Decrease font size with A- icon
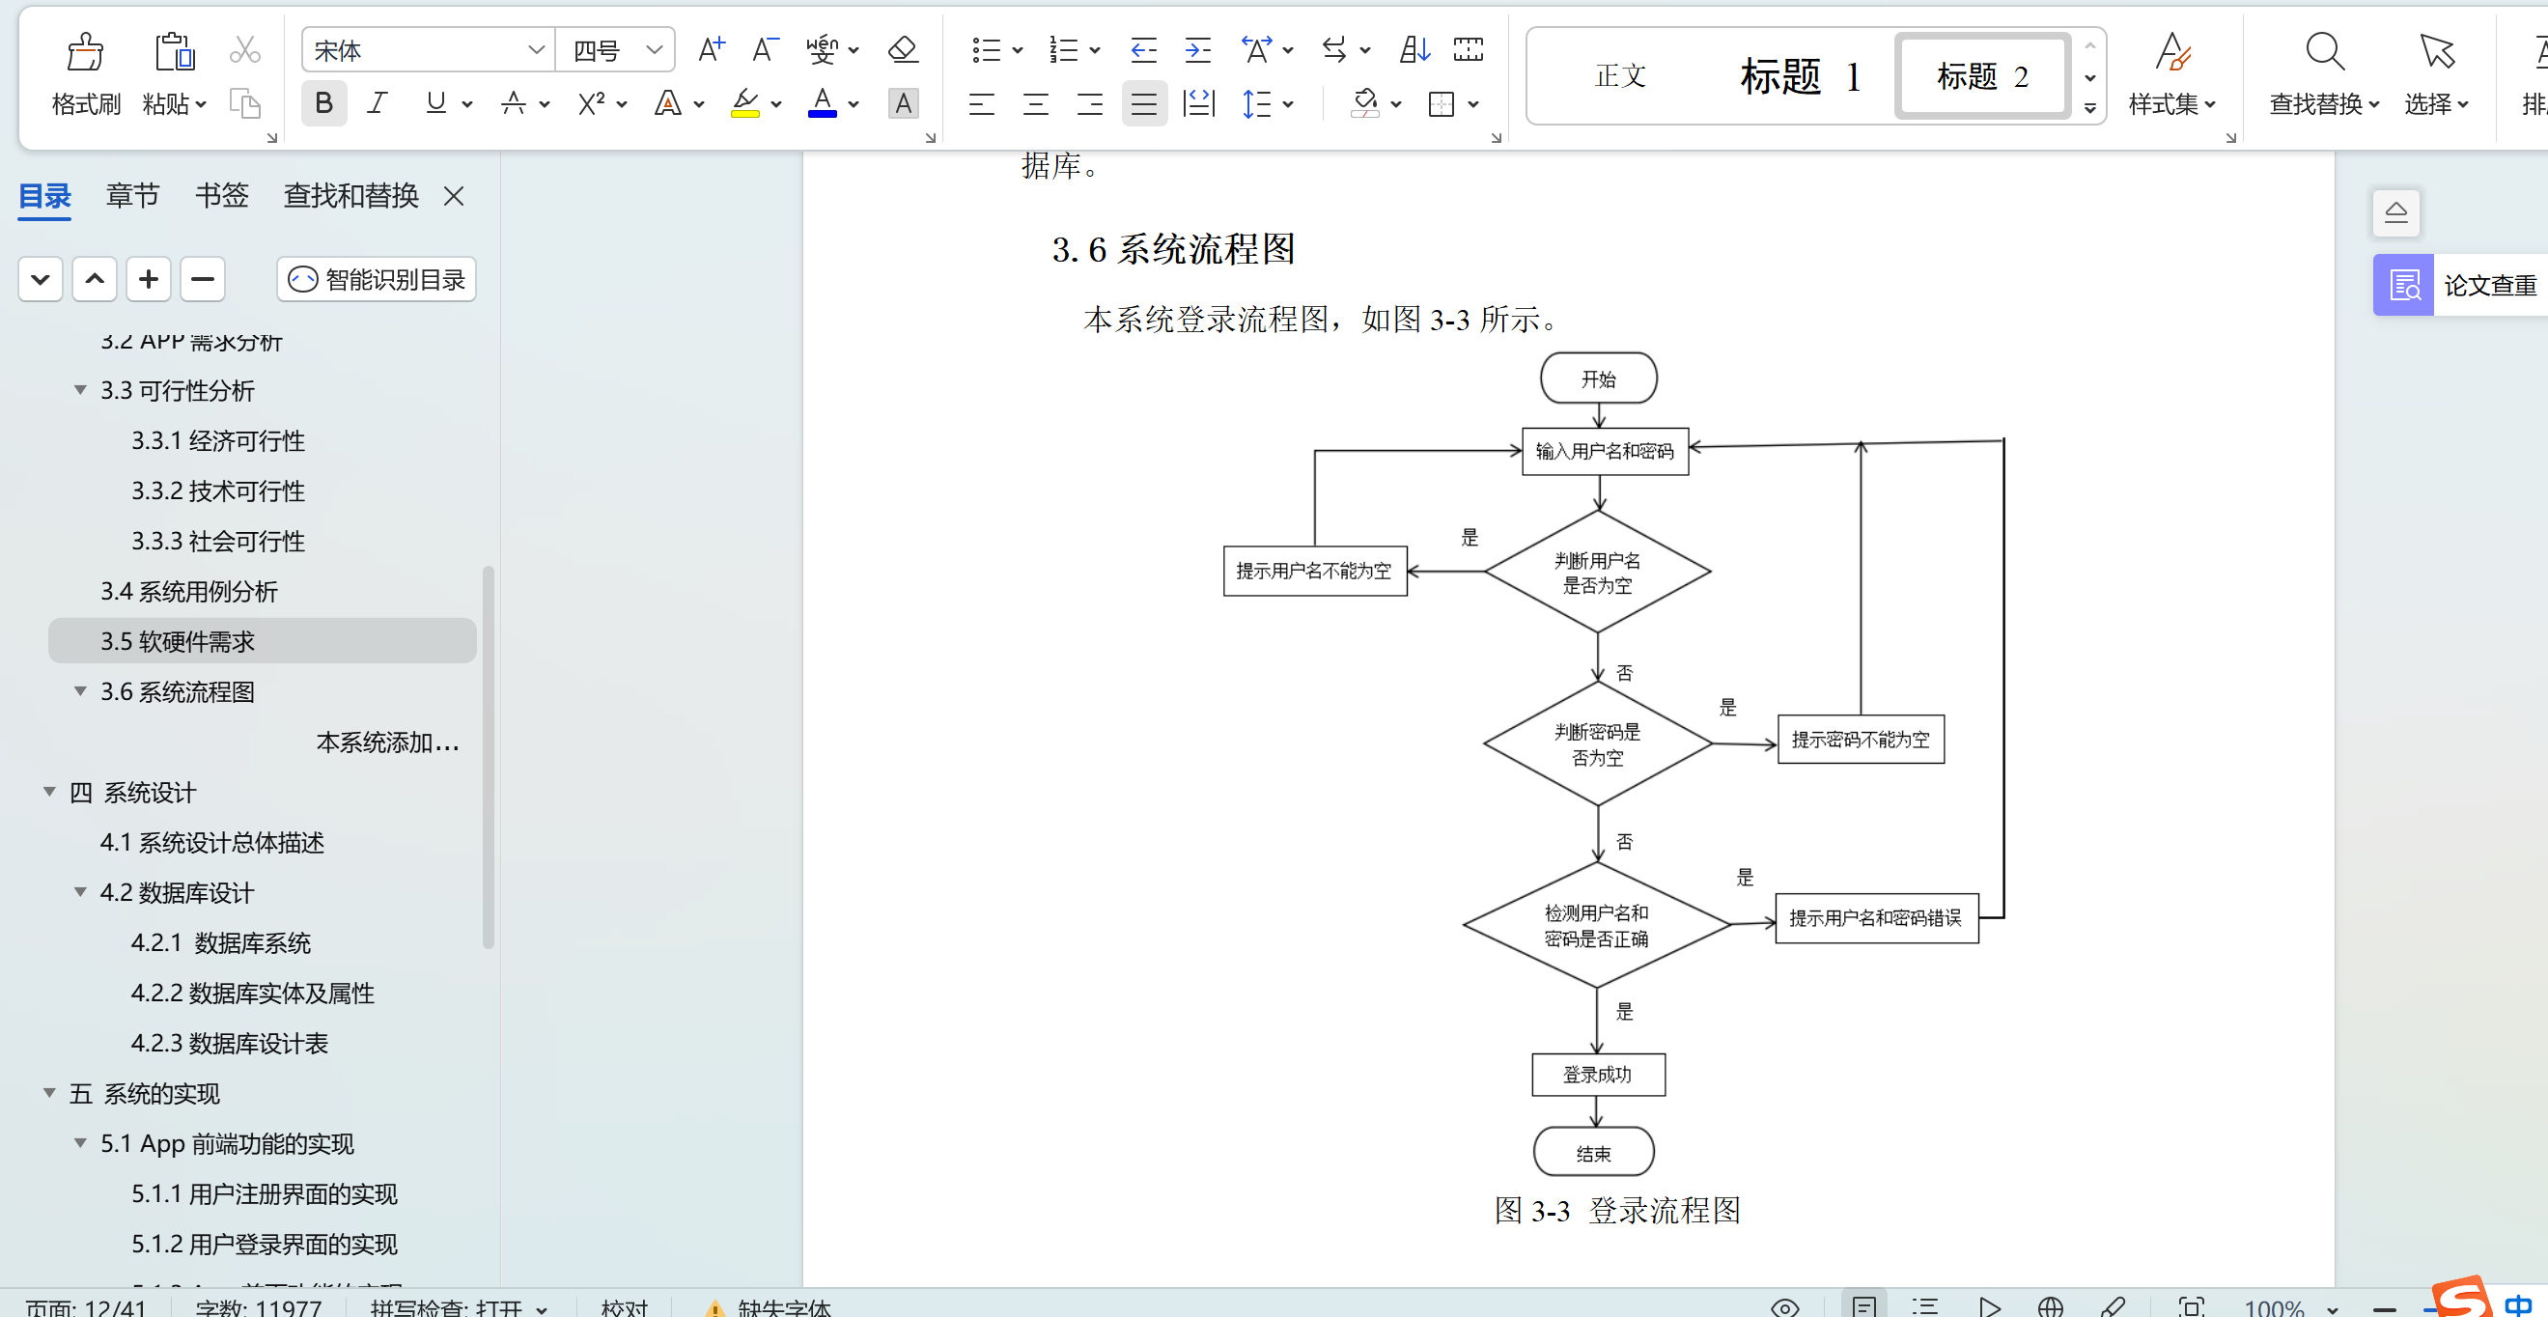 765,49
